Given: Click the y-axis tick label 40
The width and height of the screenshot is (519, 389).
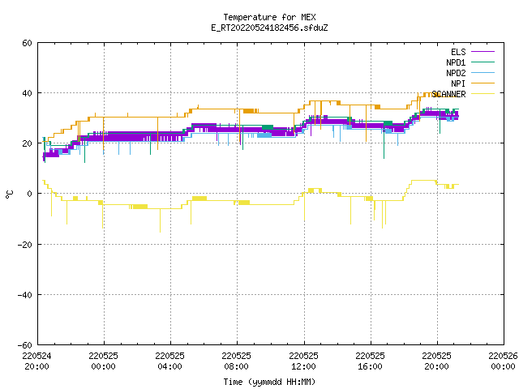Looking at the screenshot, I should point(27,93).
